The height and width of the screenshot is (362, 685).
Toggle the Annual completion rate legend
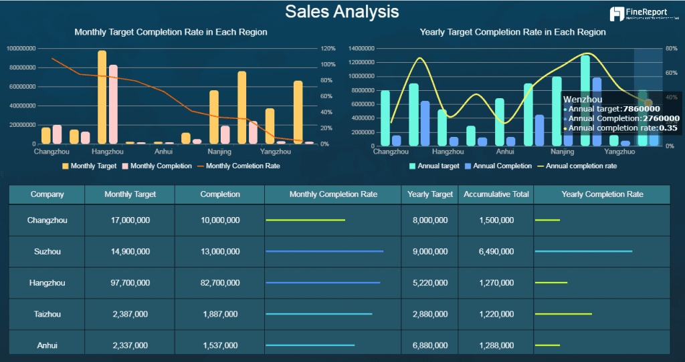coord(577,166)
